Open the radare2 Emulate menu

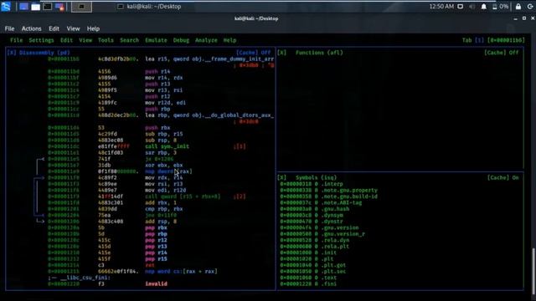coord(156,40)
